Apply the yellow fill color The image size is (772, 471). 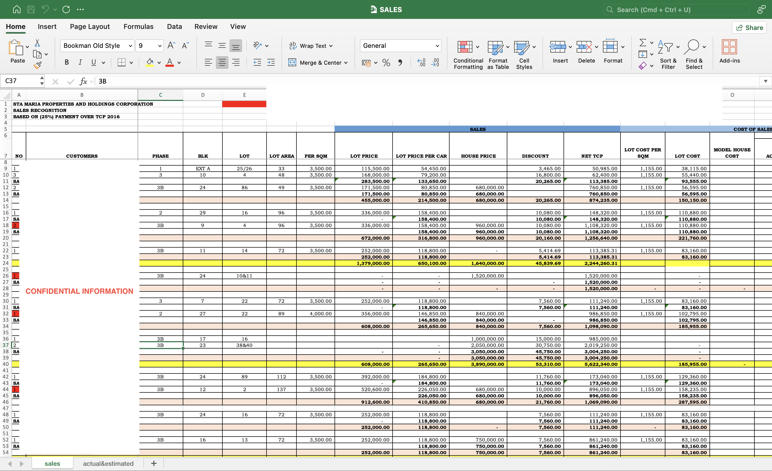coord(150,62)
